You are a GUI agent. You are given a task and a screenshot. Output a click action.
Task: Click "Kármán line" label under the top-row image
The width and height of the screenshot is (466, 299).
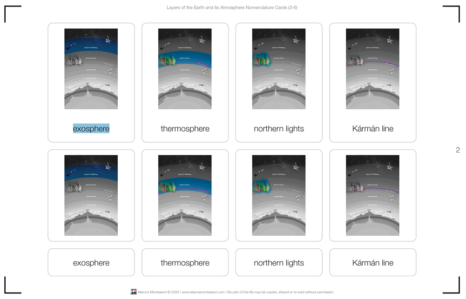click(x=372, y=129)
